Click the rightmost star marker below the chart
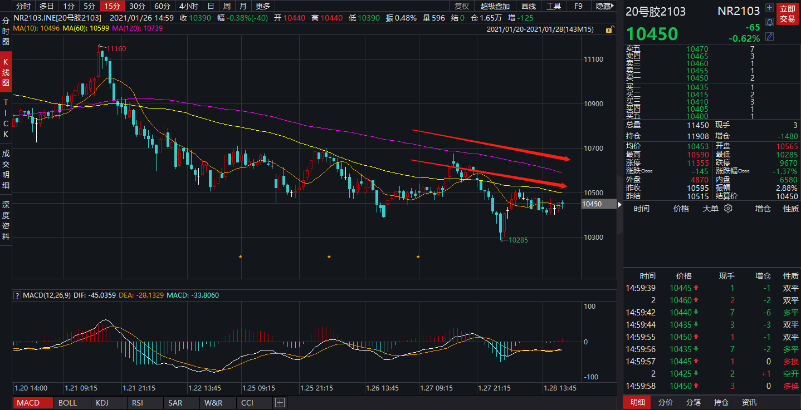Image resolution: width=801 pixels, height=410 pixels. click(x=418, y=256)
